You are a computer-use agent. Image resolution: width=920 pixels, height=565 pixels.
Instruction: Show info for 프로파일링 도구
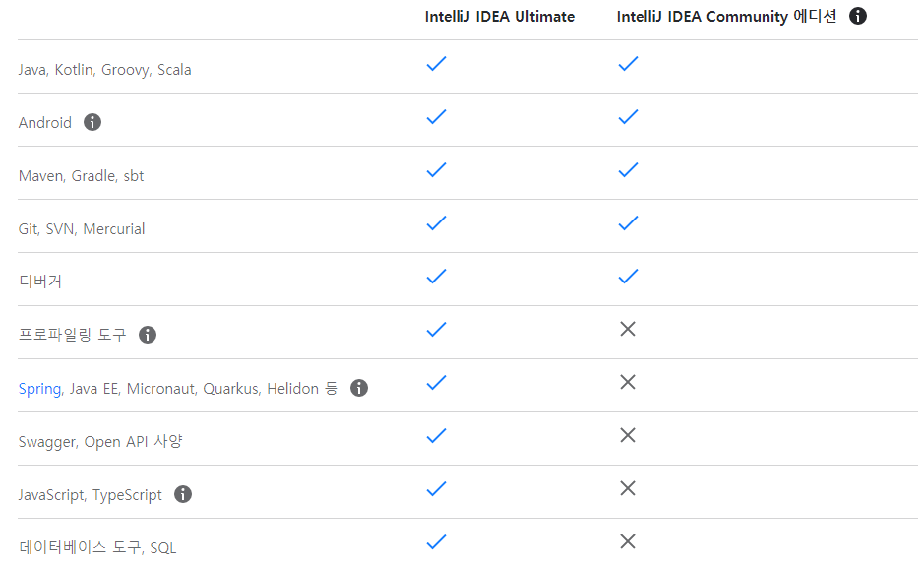pos(148,335)
